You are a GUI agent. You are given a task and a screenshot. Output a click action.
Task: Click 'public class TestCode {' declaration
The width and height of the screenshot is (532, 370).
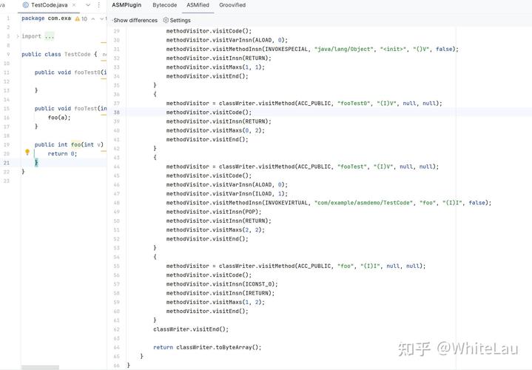59,54
